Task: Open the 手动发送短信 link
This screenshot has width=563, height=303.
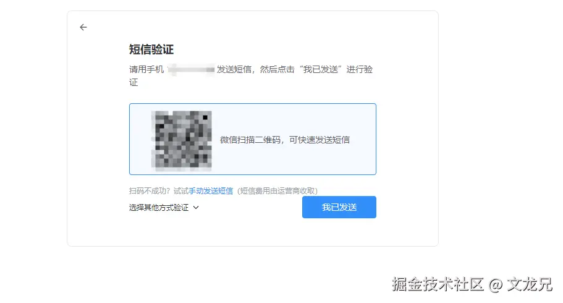Action: pyautogui.click(x=211, y=191)
